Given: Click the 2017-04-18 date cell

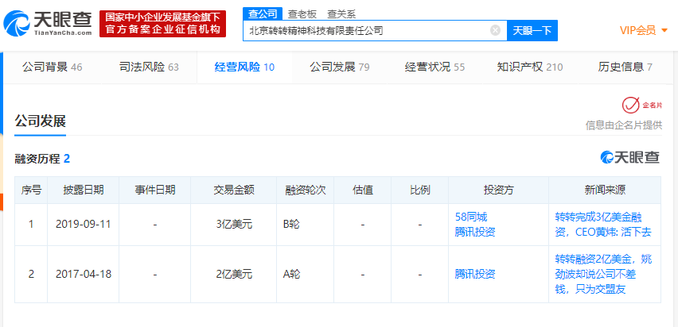Looking at the screenshot, I should click(83, 274).
